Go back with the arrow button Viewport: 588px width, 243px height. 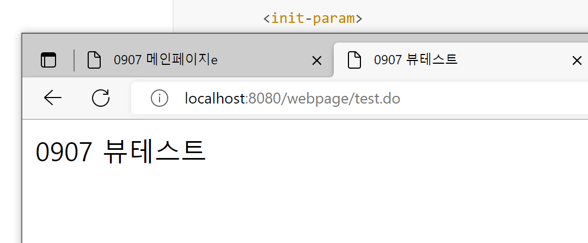(x=52, y=98)
